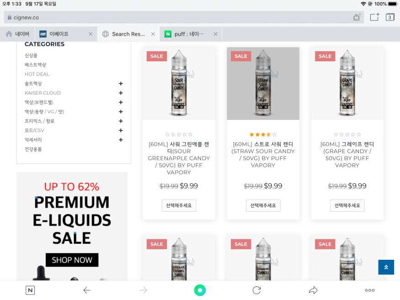This screenshot has height=300, width=400.
Task: Expand the 모드/CSV category
Action: pos(121,131)
